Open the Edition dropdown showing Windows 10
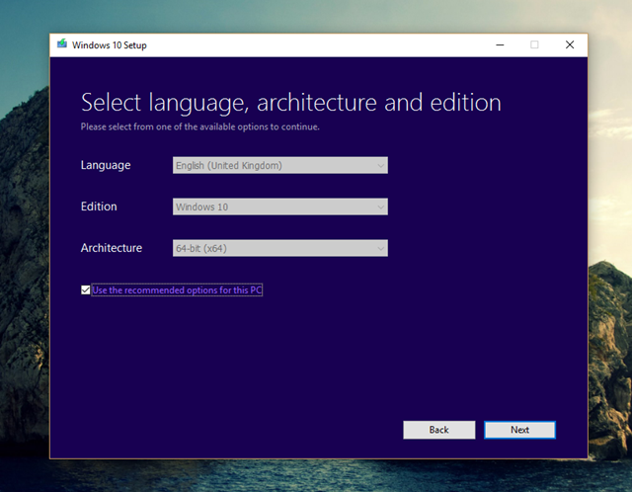632x492 pixels. tap(279, 206)
